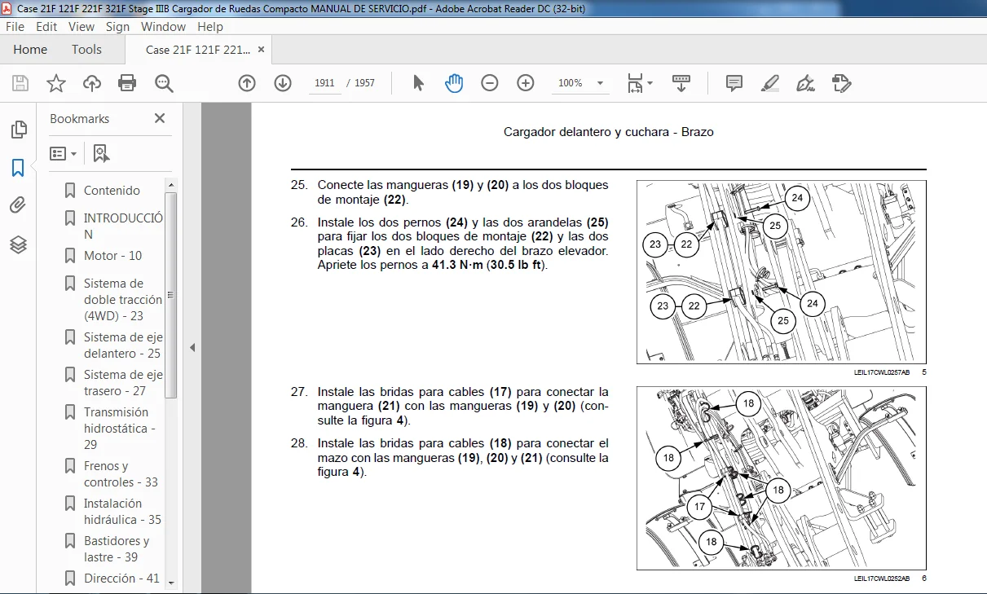Click the page heading 'Cargador delantero y cuchara - Brazo'
This screenshot has width=987, height=594.
pos(609,131)
